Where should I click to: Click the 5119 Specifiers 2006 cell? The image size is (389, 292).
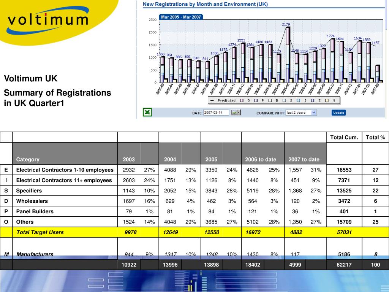click(x=253, y=191)
